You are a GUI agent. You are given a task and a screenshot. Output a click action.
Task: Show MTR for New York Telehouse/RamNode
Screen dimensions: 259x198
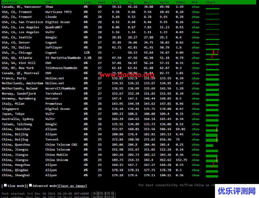(x=196, y=68)
